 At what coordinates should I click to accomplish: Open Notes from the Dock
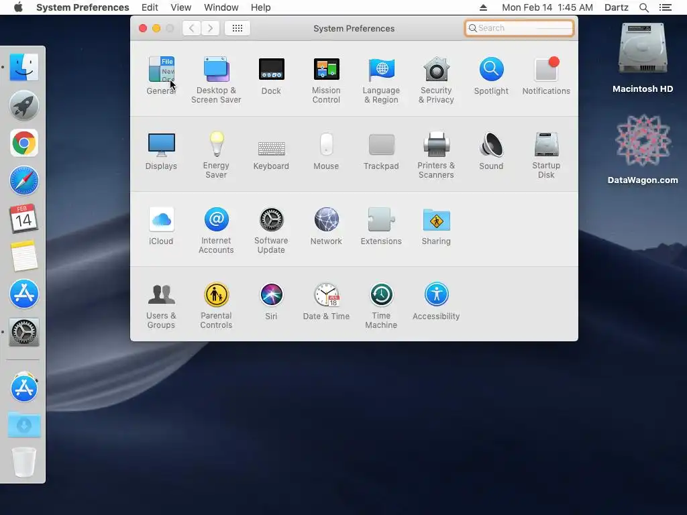pos(24,255)
